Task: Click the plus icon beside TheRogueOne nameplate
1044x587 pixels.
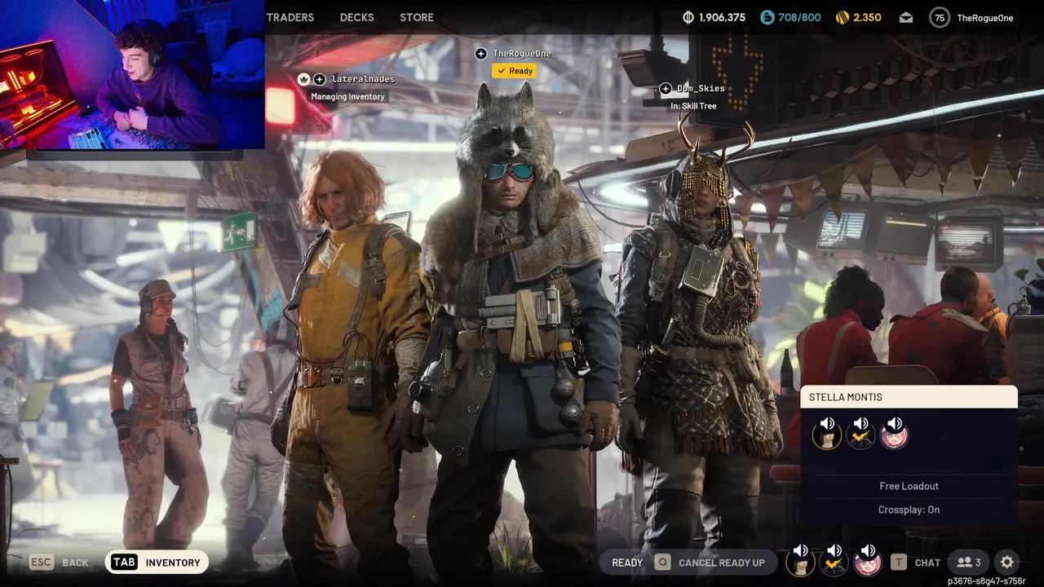Action: tap(480, 54)
